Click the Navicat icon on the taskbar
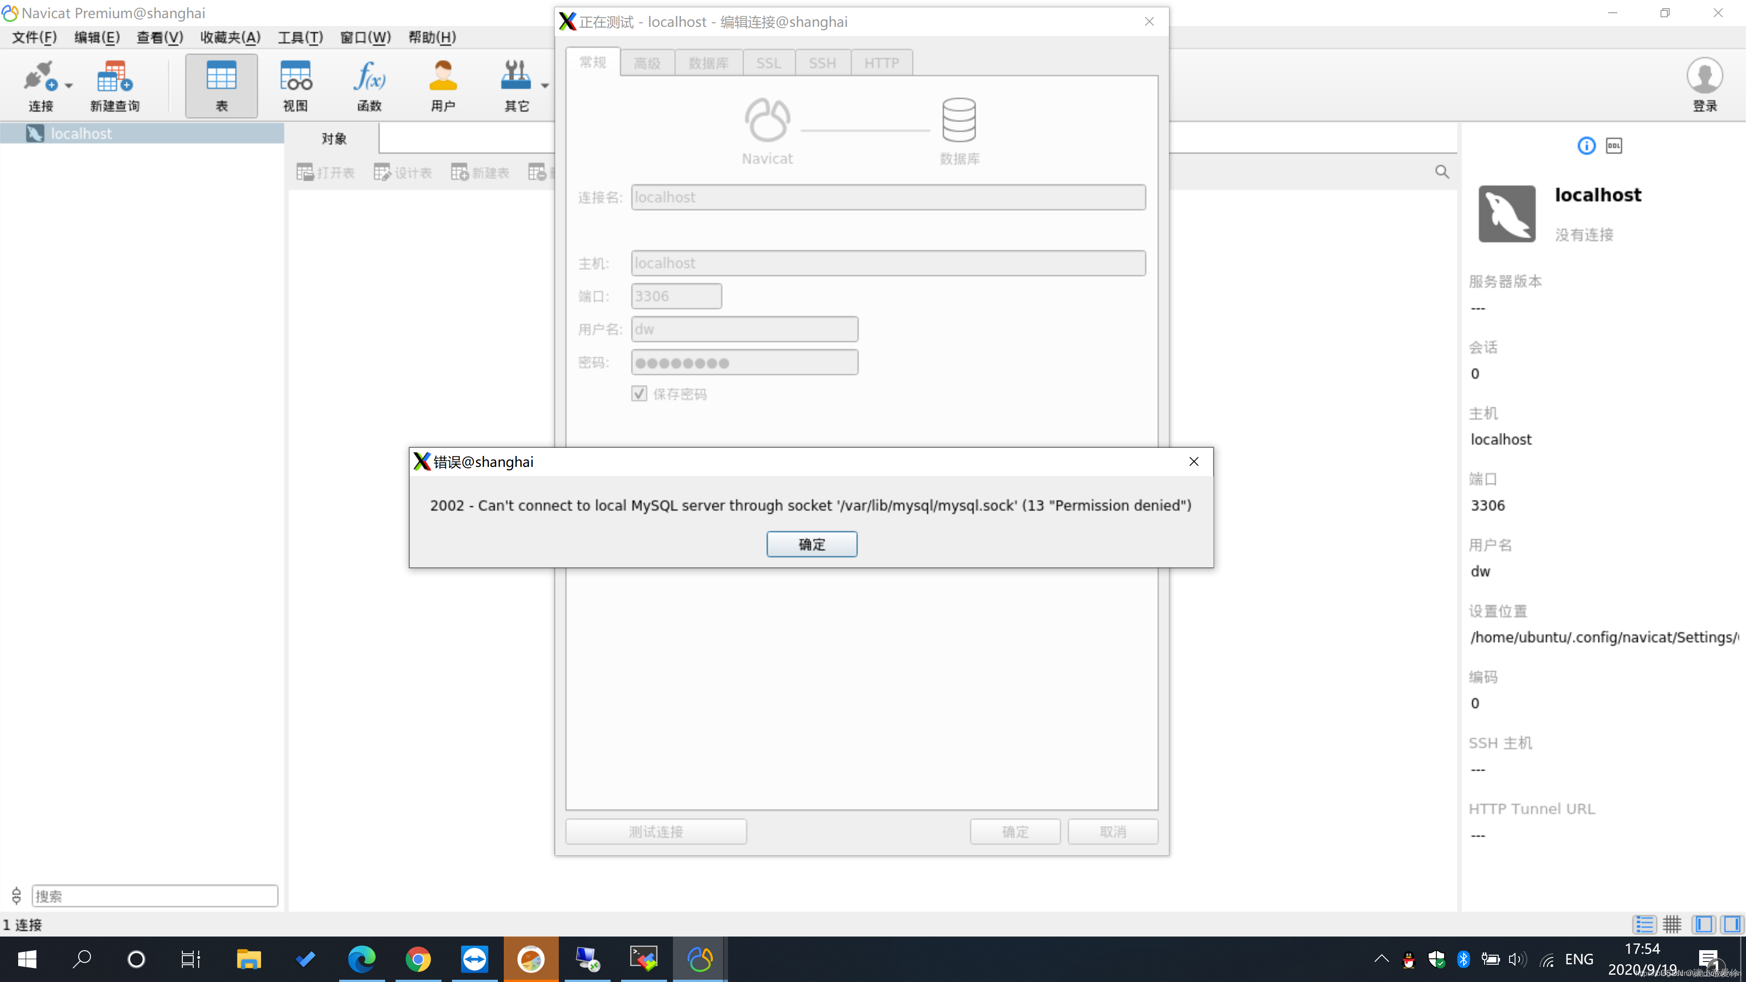 699,960
